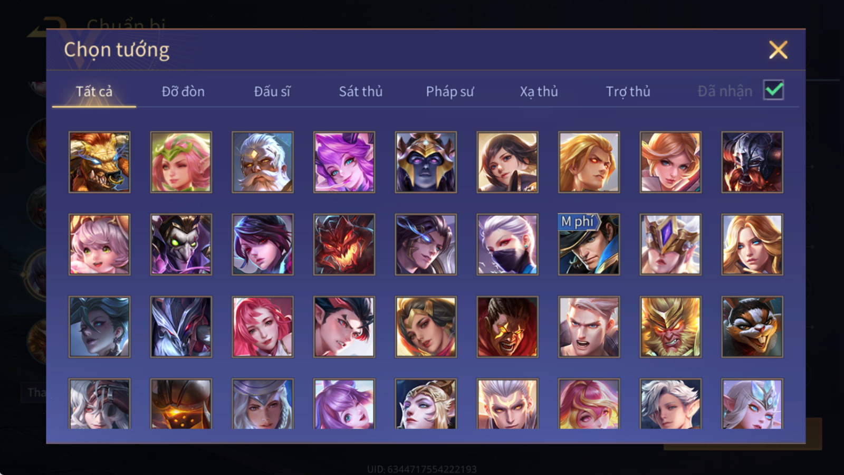Select the masked silver-haired ninja hero
The height and width of the screenshot is (475, 844).
click(x=507, y=244)
